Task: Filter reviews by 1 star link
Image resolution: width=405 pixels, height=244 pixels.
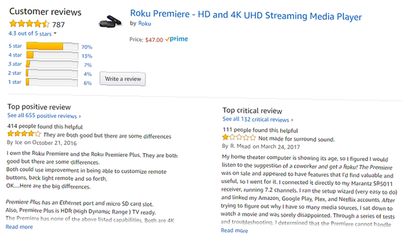Action: [x=15, y=82]
